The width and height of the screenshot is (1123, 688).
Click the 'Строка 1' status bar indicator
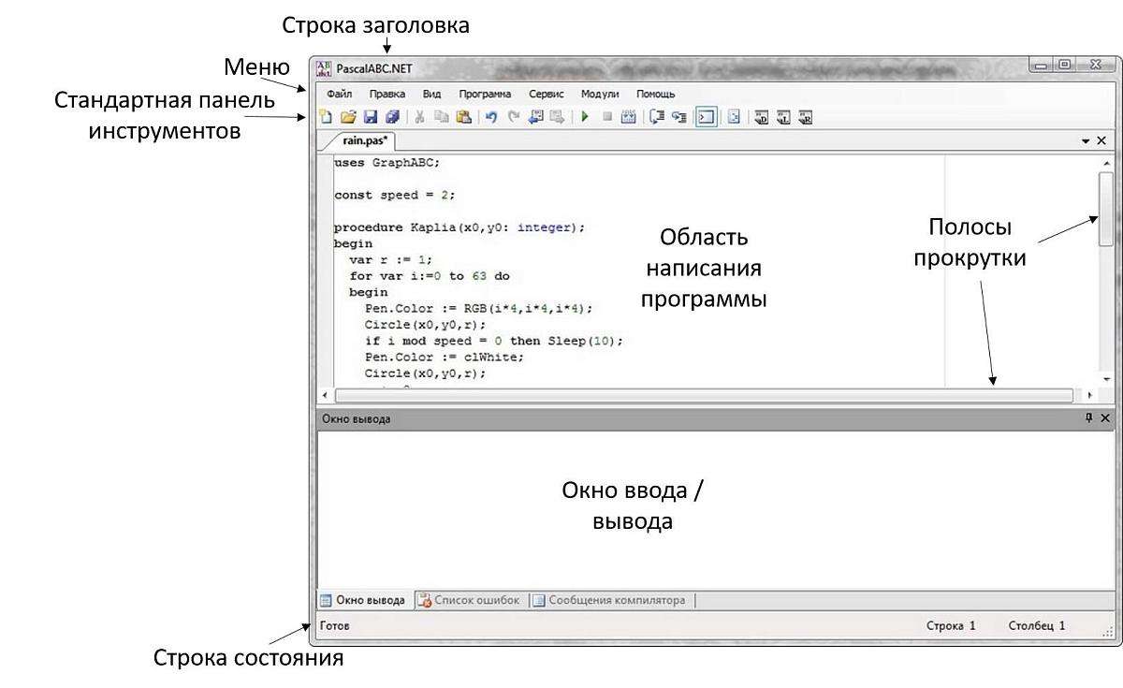coord(951,625)
